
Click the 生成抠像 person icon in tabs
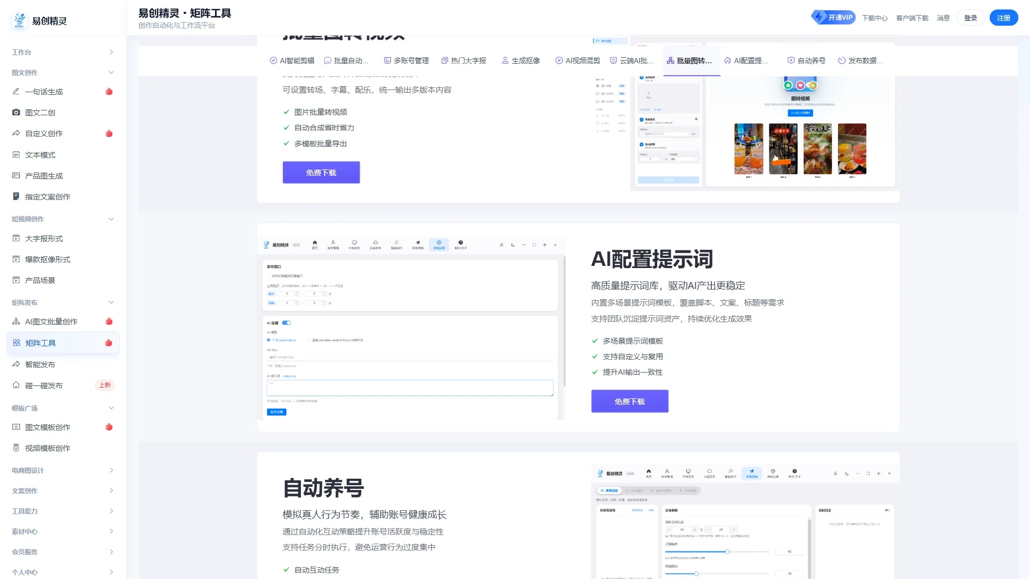(505, 61)
